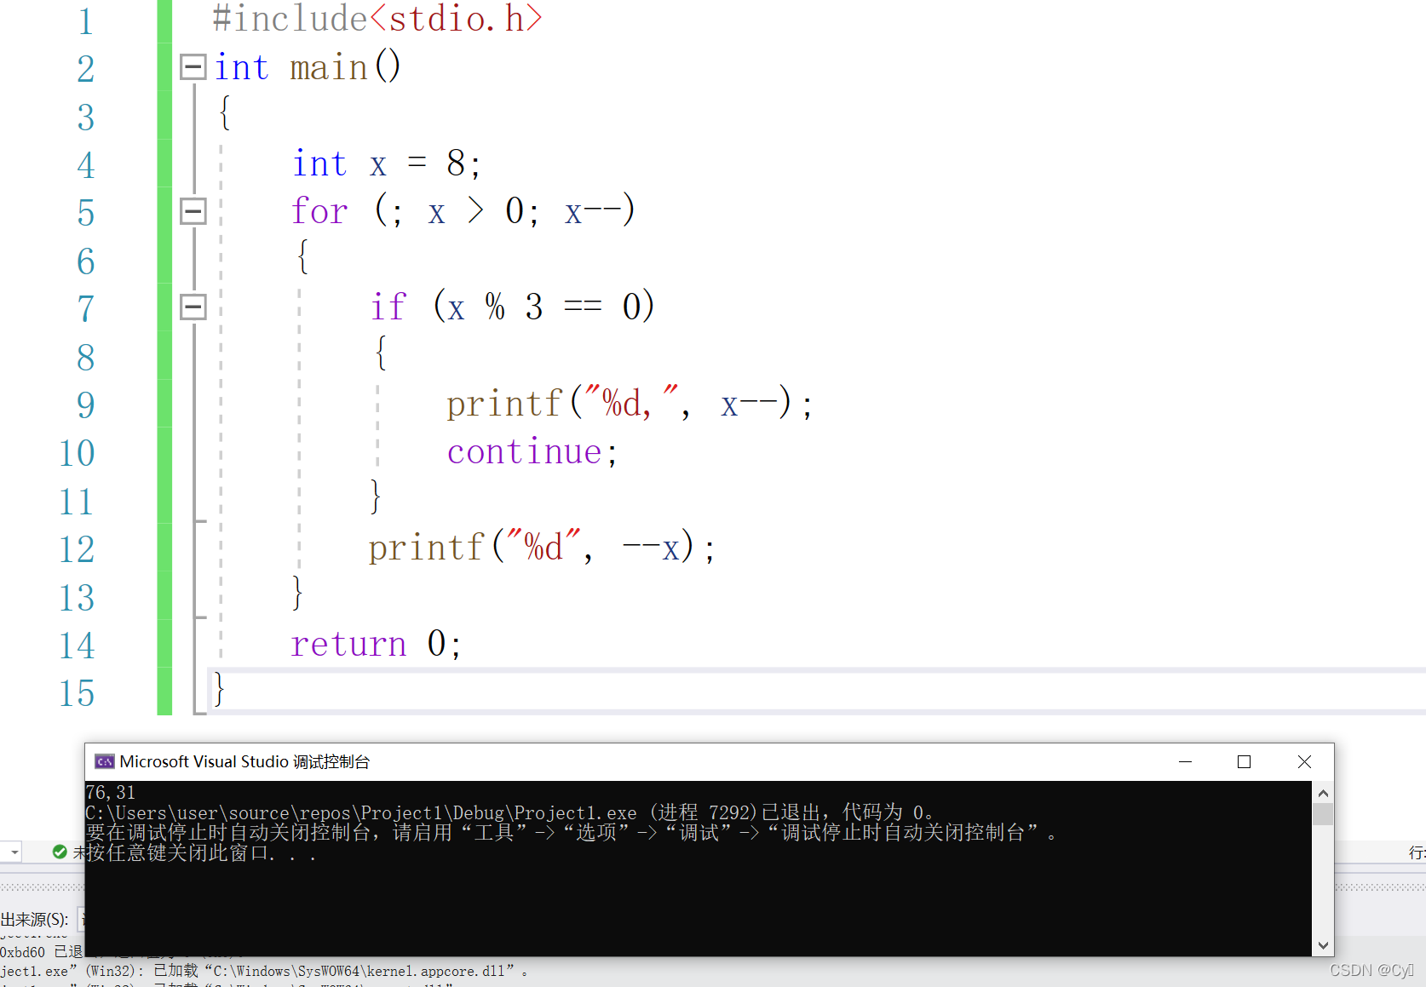Click the console scrollbar up arrow
The width and height of the screenshot is (1426, 987).
1323,793
